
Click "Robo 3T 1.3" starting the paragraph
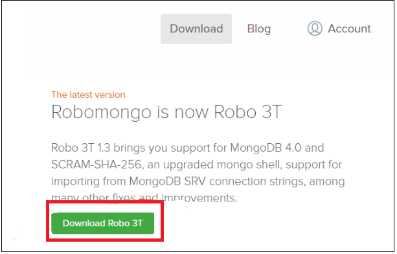coord(81,148)
